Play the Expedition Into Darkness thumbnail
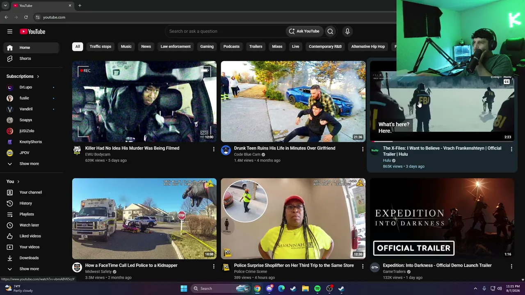Viewport: 525px width, 295px height. [442, 218]
